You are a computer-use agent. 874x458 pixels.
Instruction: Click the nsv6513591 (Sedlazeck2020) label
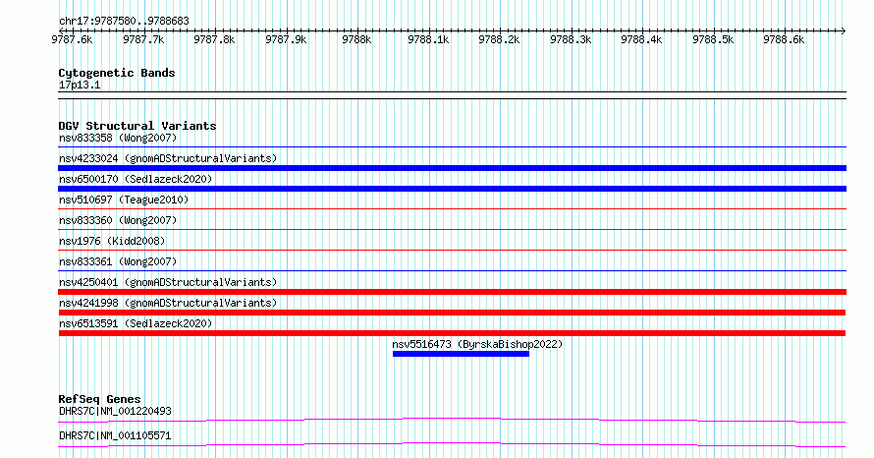pyautogui.click(x=136, y=323)
